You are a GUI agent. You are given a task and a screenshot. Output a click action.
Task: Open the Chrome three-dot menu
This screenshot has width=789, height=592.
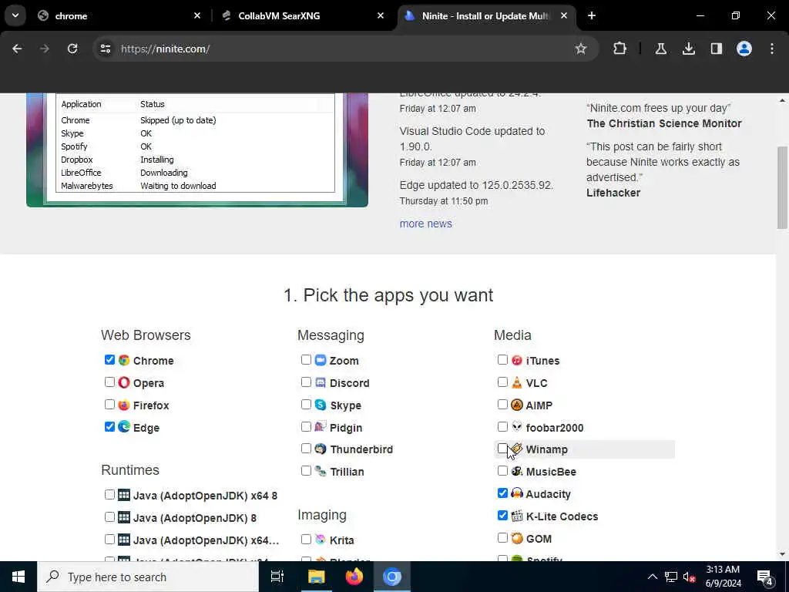[x=772, y=49]
